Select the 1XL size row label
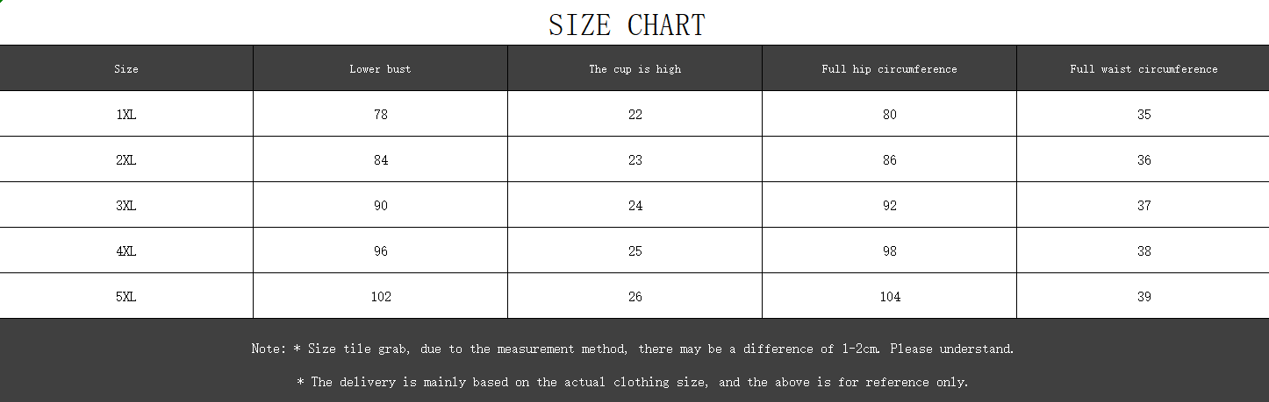The height and width of the screenshot is (402, 1269). pos(126,115)
